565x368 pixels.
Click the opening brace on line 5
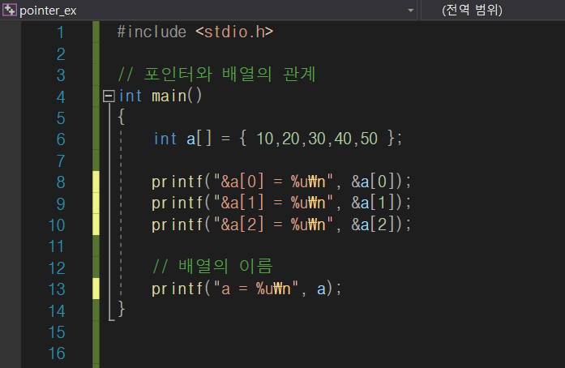tap(122, 118)
